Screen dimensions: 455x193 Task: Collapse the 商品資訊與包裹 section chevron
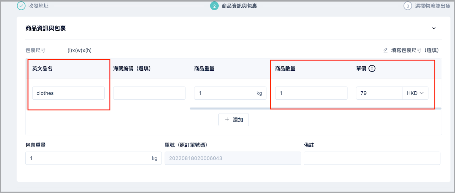pos(434,28)
